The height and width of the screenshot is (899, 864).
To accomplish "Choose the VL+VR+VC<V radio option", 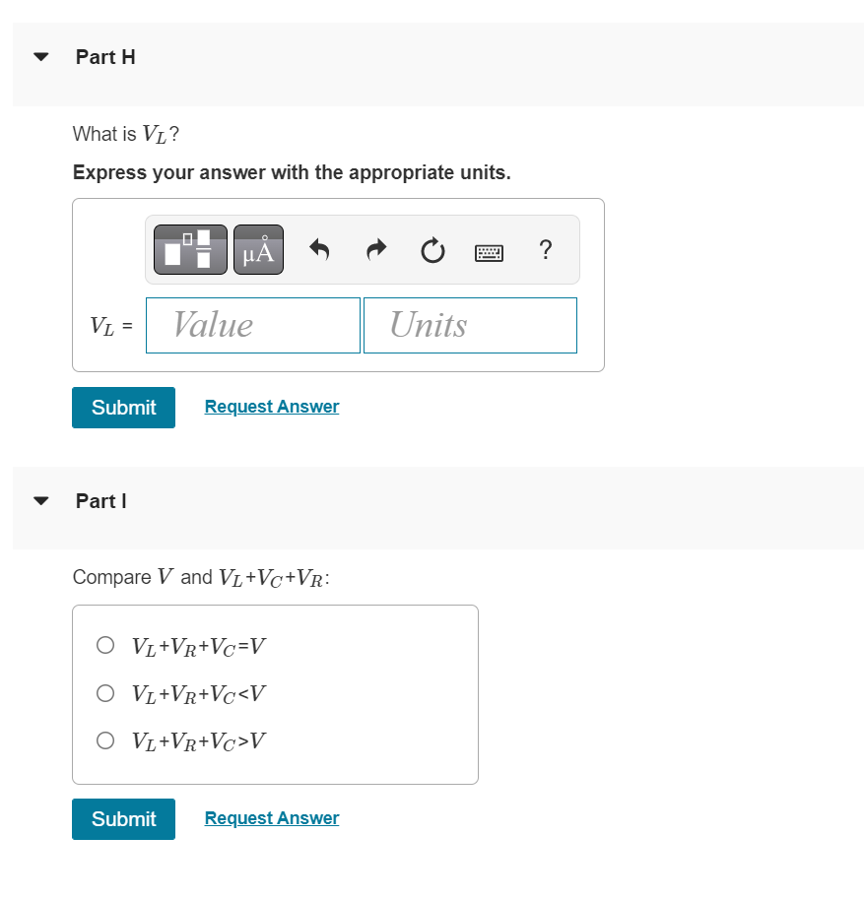I will click(105, 693).
